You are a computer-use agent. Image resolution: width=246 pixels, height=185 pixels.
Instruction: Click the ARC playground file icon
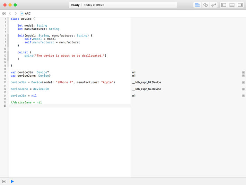coord(22,14)
